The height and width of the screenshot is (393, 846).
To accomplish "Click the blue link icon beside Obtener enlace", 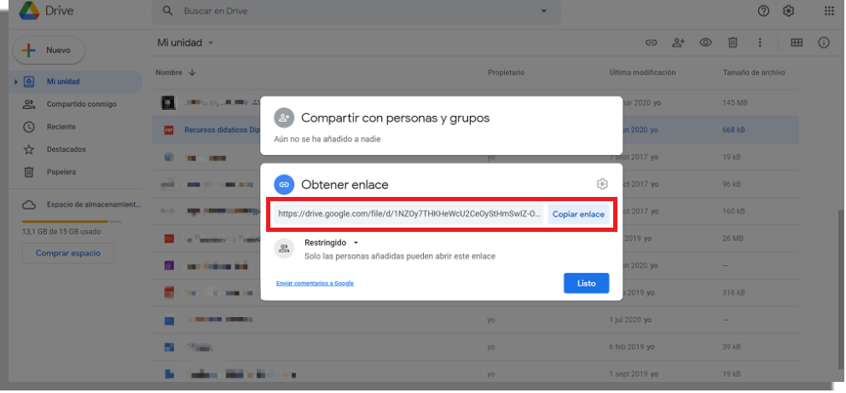I will pyautogui.click(x=283, y=184).
